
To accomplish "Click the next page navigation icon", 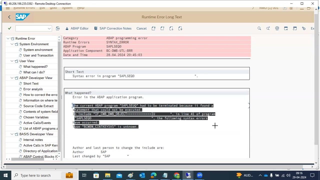I will (x=171, y=28).
